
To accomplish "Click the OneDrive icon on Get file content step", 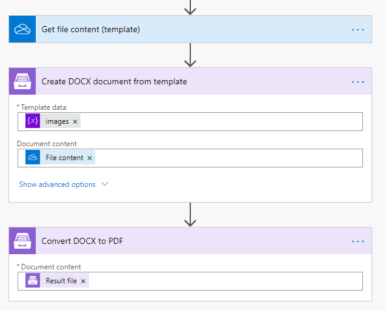I will [22, 29].
